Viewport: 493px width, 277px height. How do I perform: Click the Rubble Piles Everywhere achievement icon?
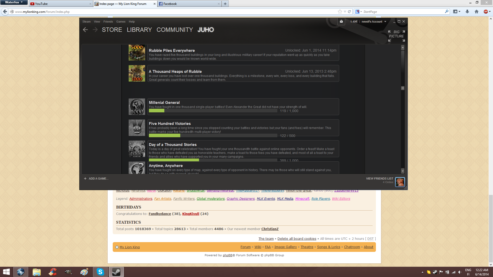137,53
